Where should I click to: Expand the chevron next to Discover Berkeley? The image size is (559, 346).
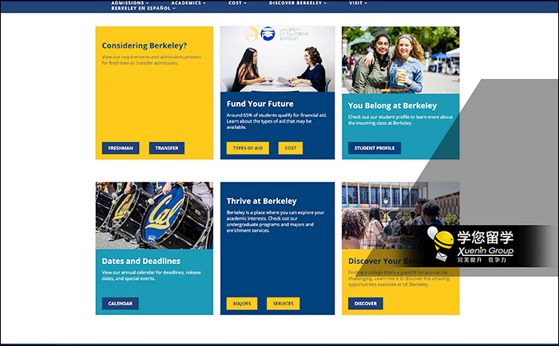click(x=325, y=3)
